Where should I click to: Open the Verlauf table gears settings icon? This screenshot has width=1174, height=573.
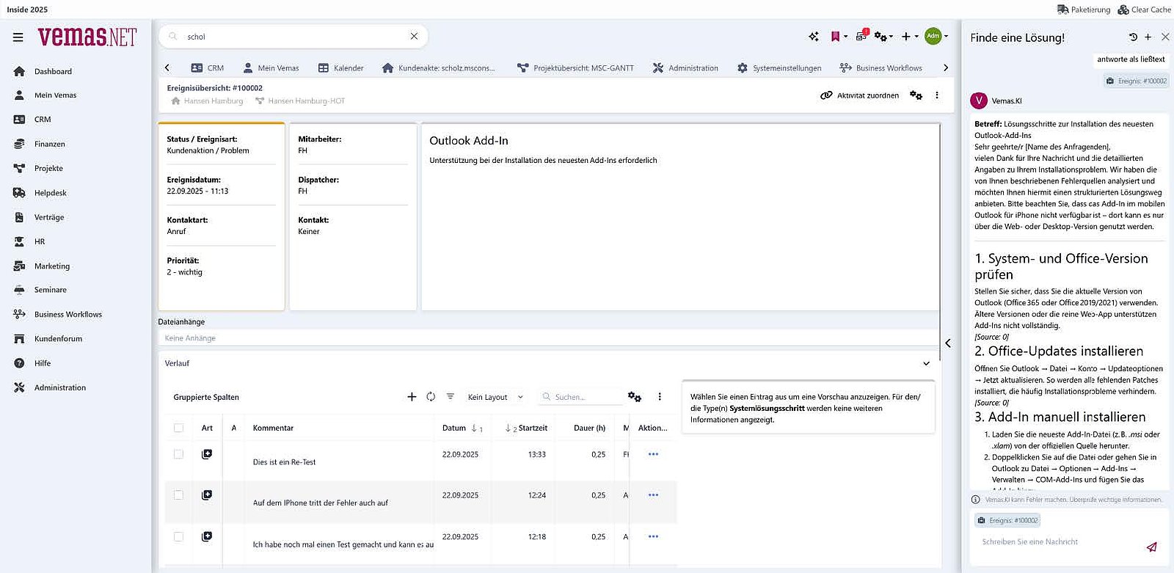[635, 397]
